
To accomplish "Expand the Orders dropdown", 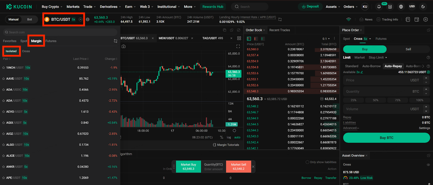I will tap(351, 7).
